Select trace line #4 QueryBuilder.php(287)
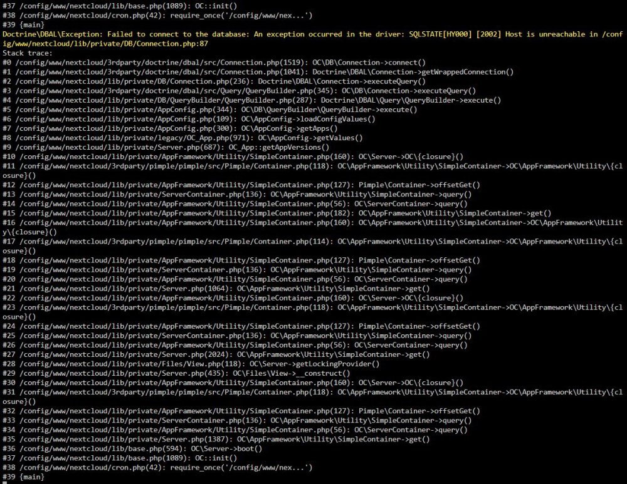Screen dimensions: 627x484 point(251,100)
